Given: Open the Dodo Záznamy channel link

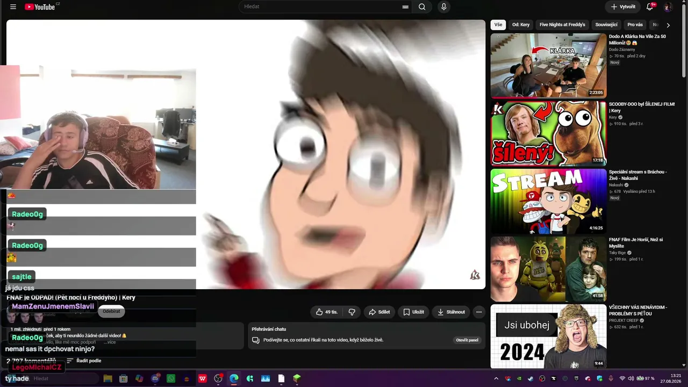Looking at the screenshot, I should pyautogui.click(x=622, y=49).
